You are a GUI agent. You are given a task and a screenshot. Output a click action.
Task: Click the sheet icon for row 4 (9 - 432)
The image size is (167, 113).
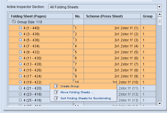pyautogui.click(x=20, y=52)
